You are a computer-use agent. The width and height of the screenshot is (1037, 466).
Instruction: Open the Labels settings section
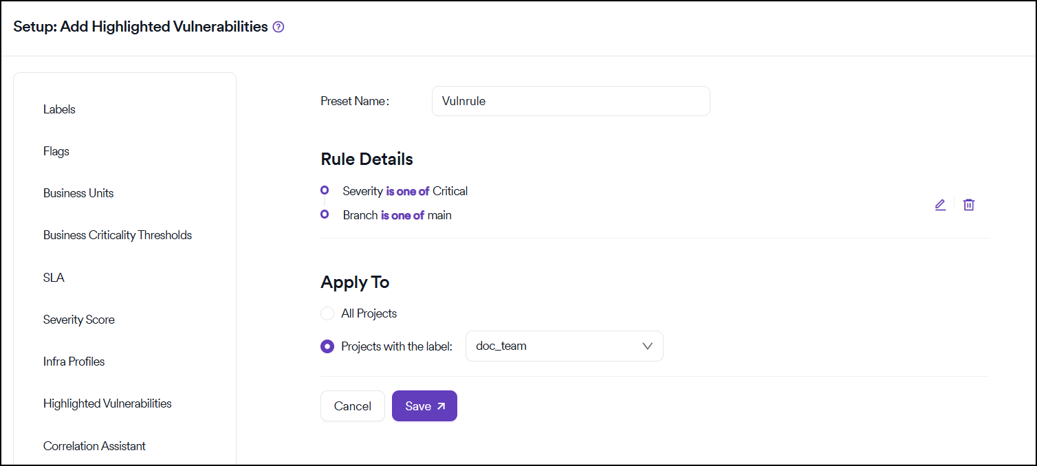(59, 109)
